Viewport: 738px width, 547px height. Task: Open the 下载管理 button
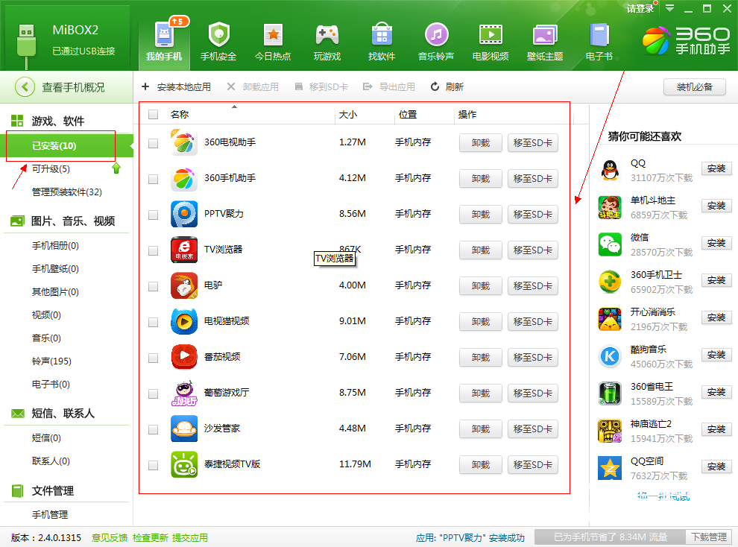(709, 537)
